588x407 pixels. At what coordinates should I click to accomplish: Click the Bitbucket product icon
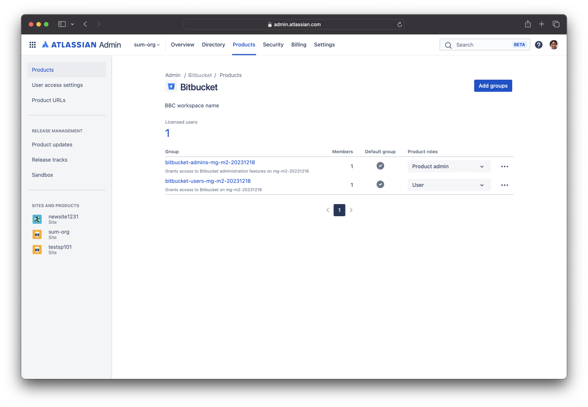(x=171, y=86)
